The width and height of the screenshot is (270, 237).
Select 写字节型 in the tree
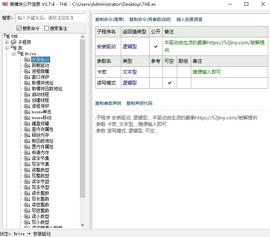(x=41, y=187)
